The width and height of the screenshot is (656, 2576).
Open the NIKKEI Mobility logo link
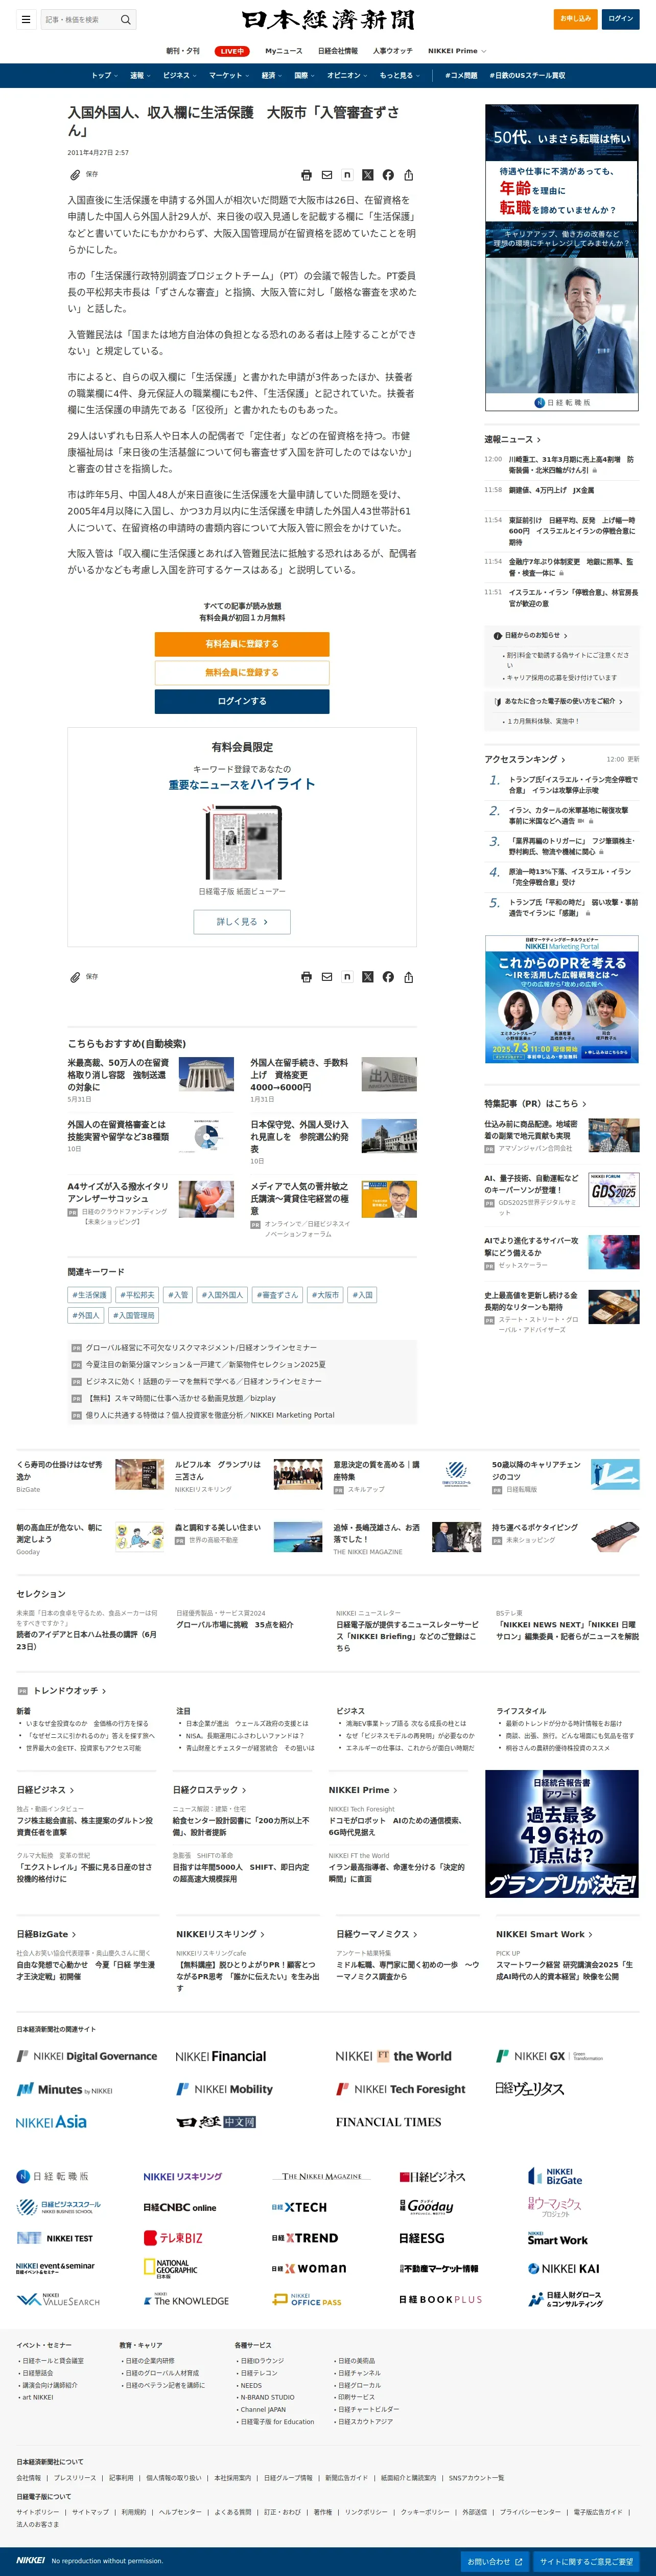coord(225,2089)
